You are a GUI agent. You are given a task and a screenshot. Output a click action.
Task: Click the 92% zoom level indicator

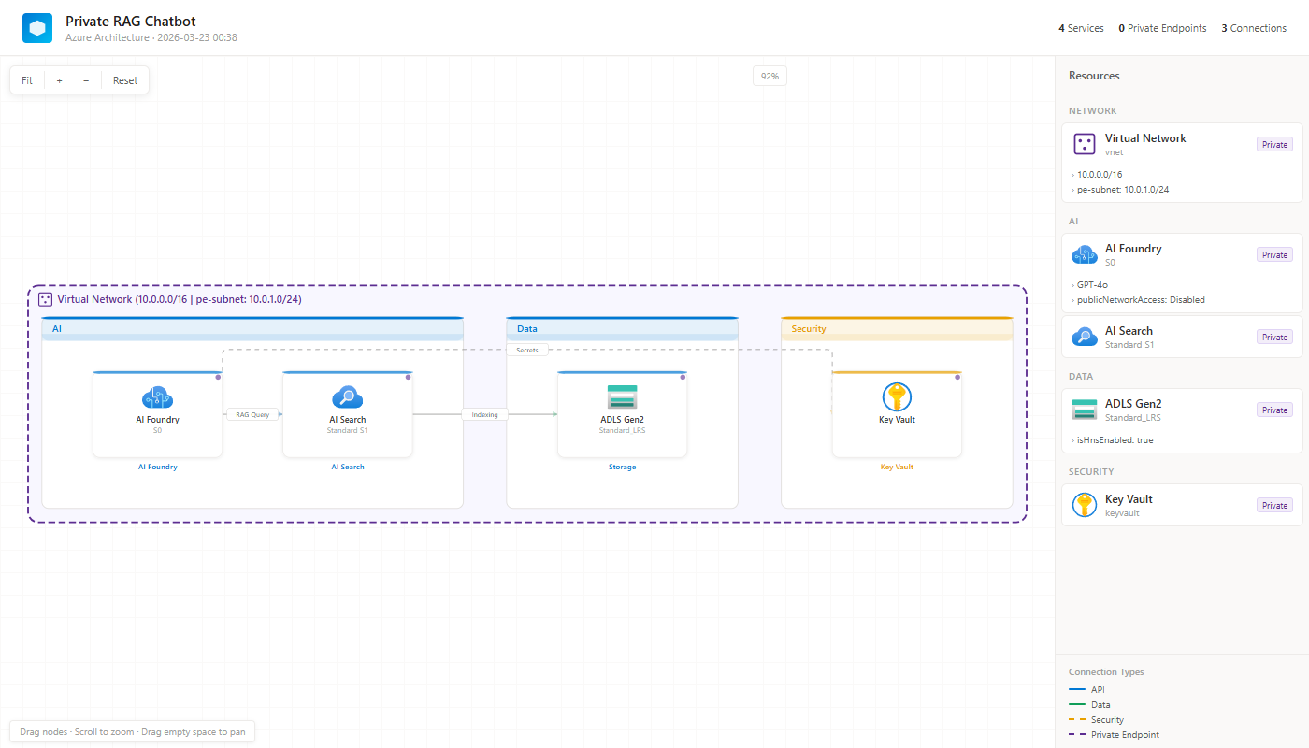[770, 76]
